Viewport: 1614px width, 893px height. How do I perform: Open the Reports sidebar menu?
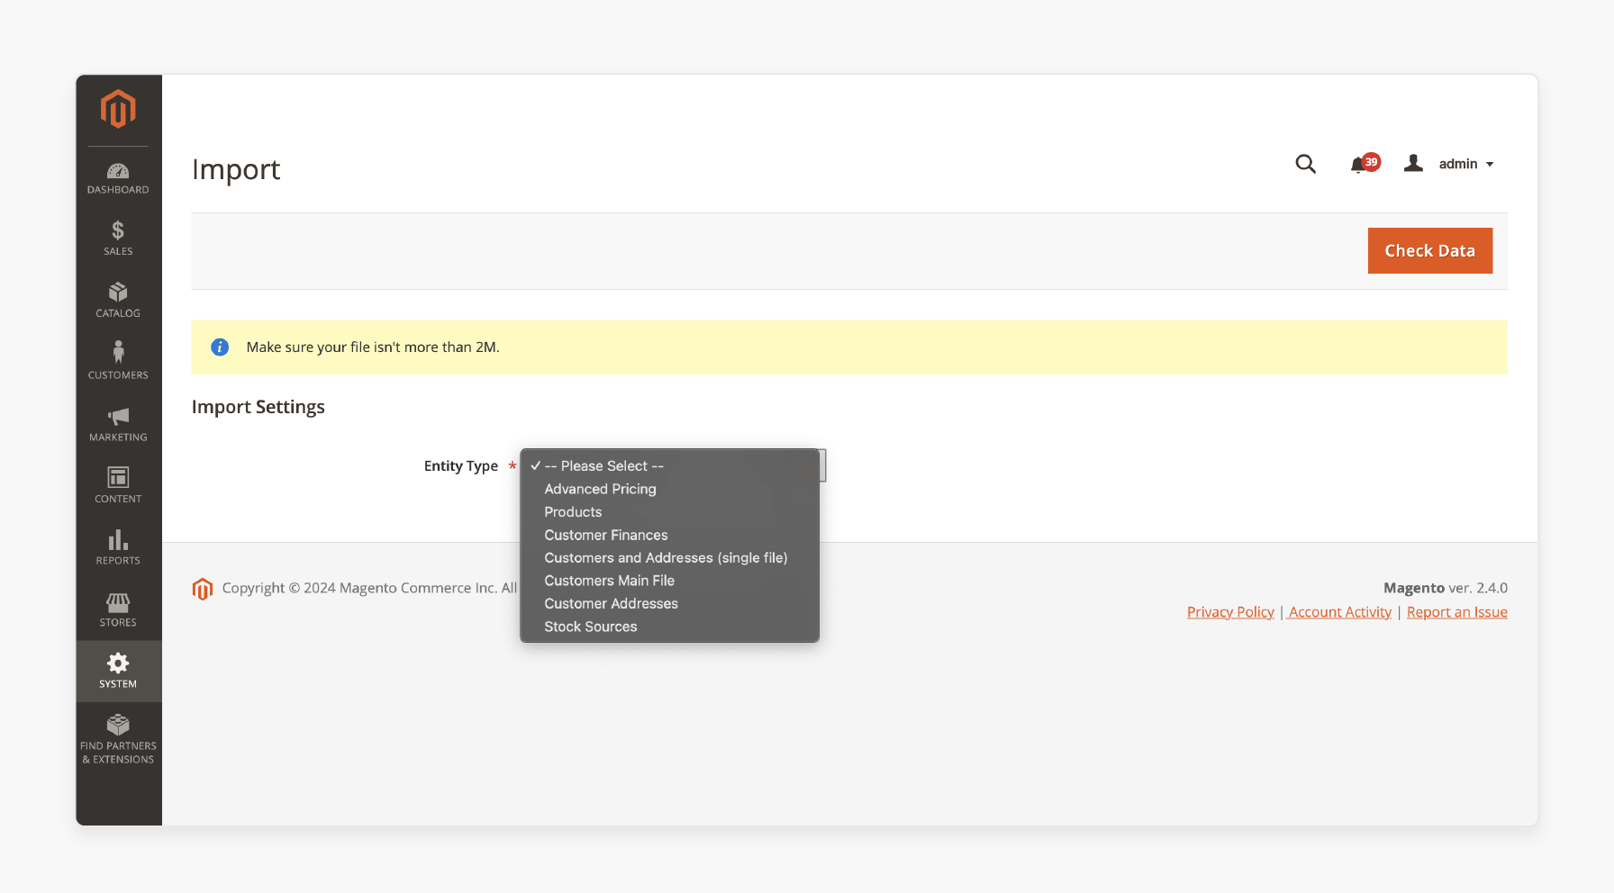tap(118, 547)
